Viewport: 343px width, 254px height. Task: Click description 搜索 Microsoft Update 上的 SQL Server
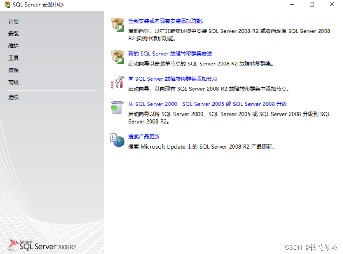(201, 146)
